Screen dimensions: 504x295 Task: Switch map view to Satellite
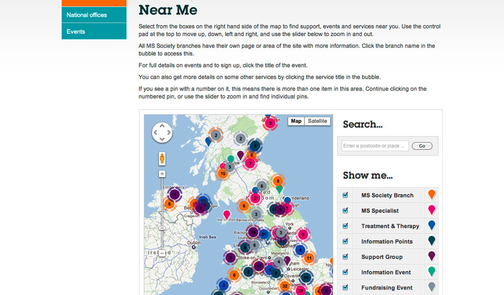tap(317, 121)
